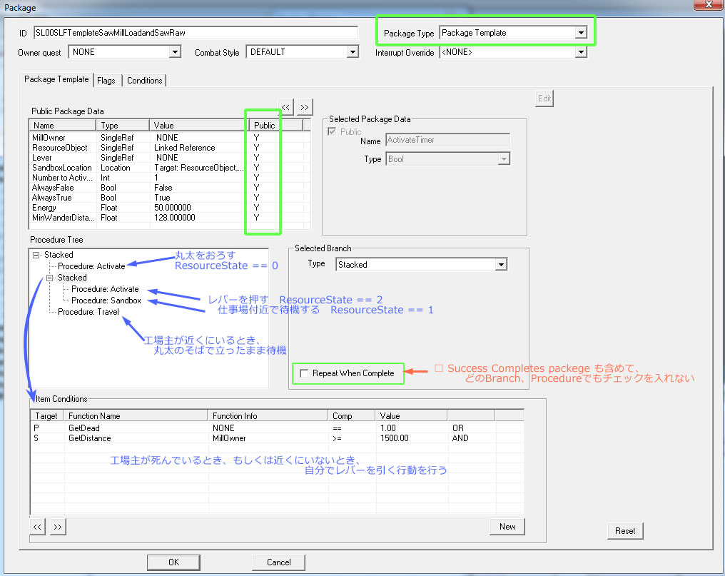Switch to the Flags tab
Viewport: 725px width, 576px height.
(x=106, y=81)
